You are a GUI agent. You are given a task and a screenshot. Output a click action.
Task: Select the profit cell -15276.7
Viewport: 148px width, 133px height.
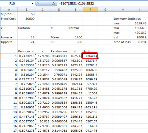90,61
